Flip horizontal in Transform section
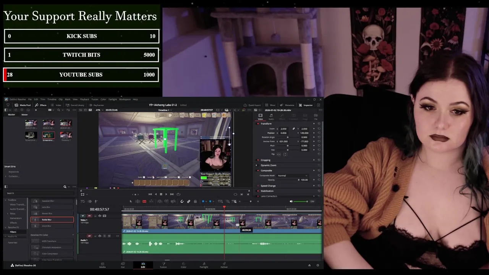Viewport: 489px width, 275px height. (279, 154)
